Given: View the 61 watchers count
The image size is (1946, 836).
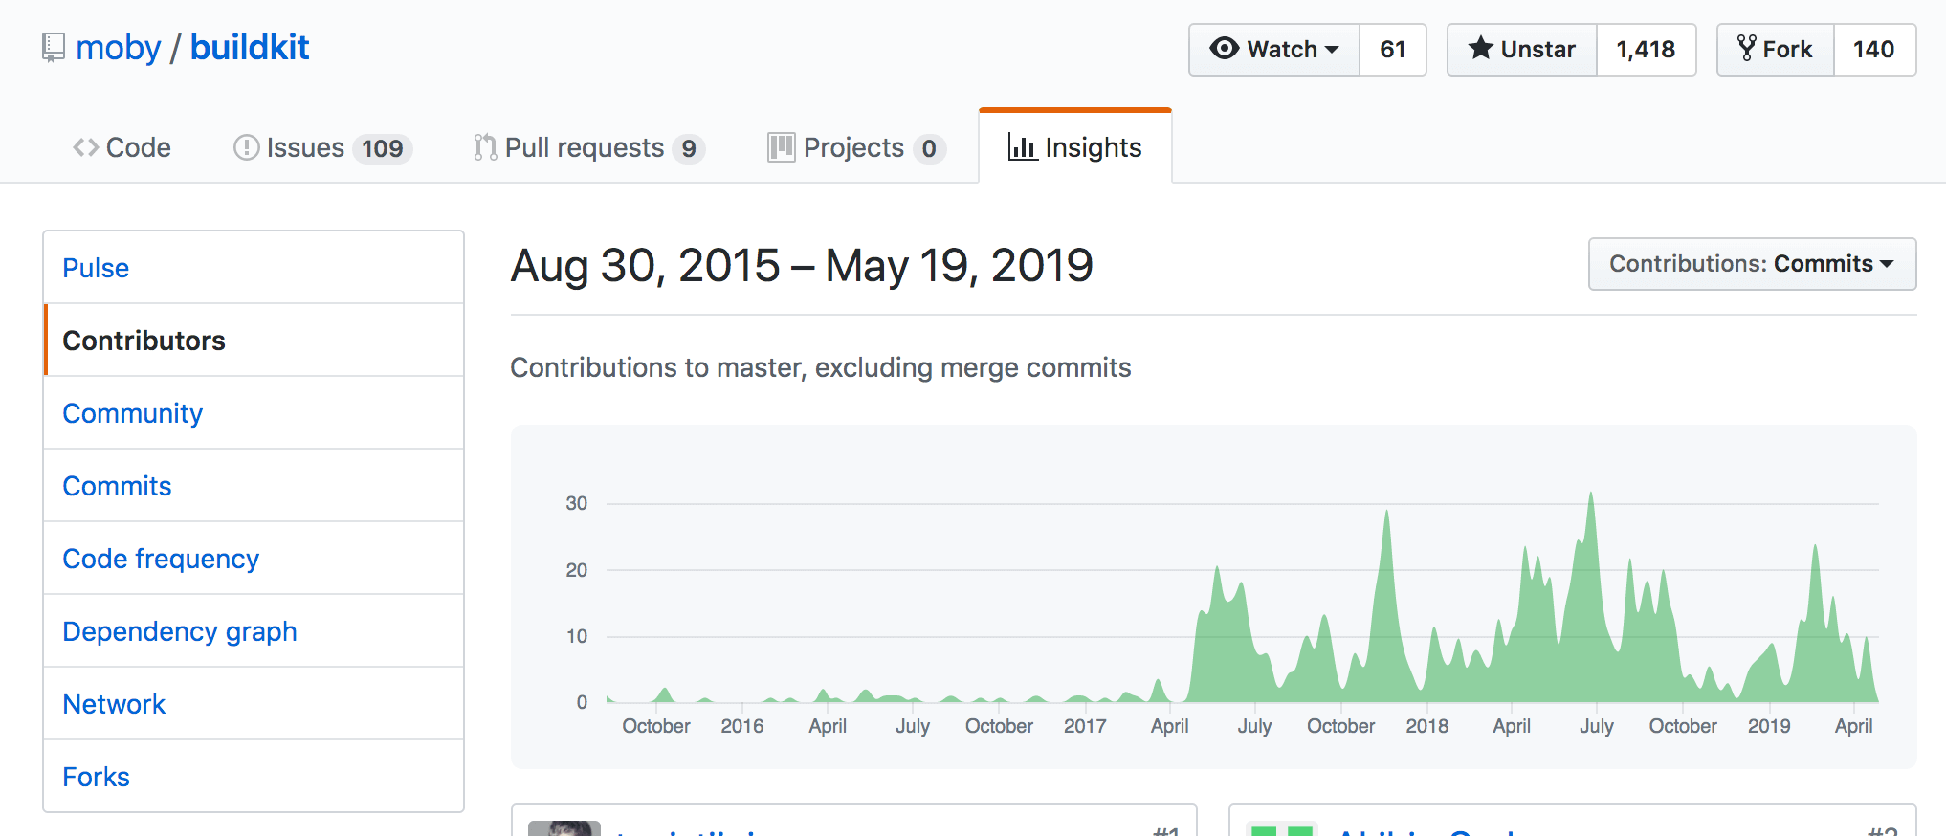Looking at the screenshot, I should [x=1393, y=50].
